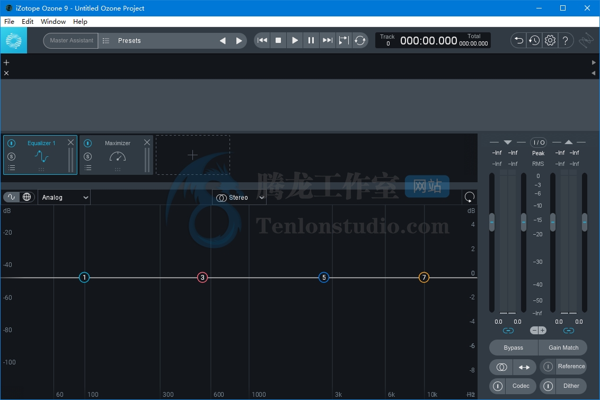Click the Reference button label
The height and width of the screenshot is (400, 600).
[x=571, y=366]
